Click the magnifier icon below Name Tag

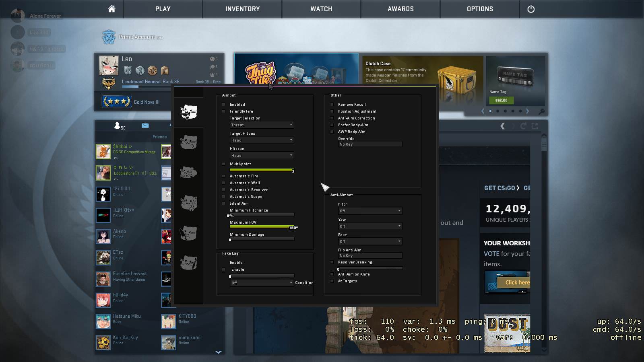[x=542, y=111]
